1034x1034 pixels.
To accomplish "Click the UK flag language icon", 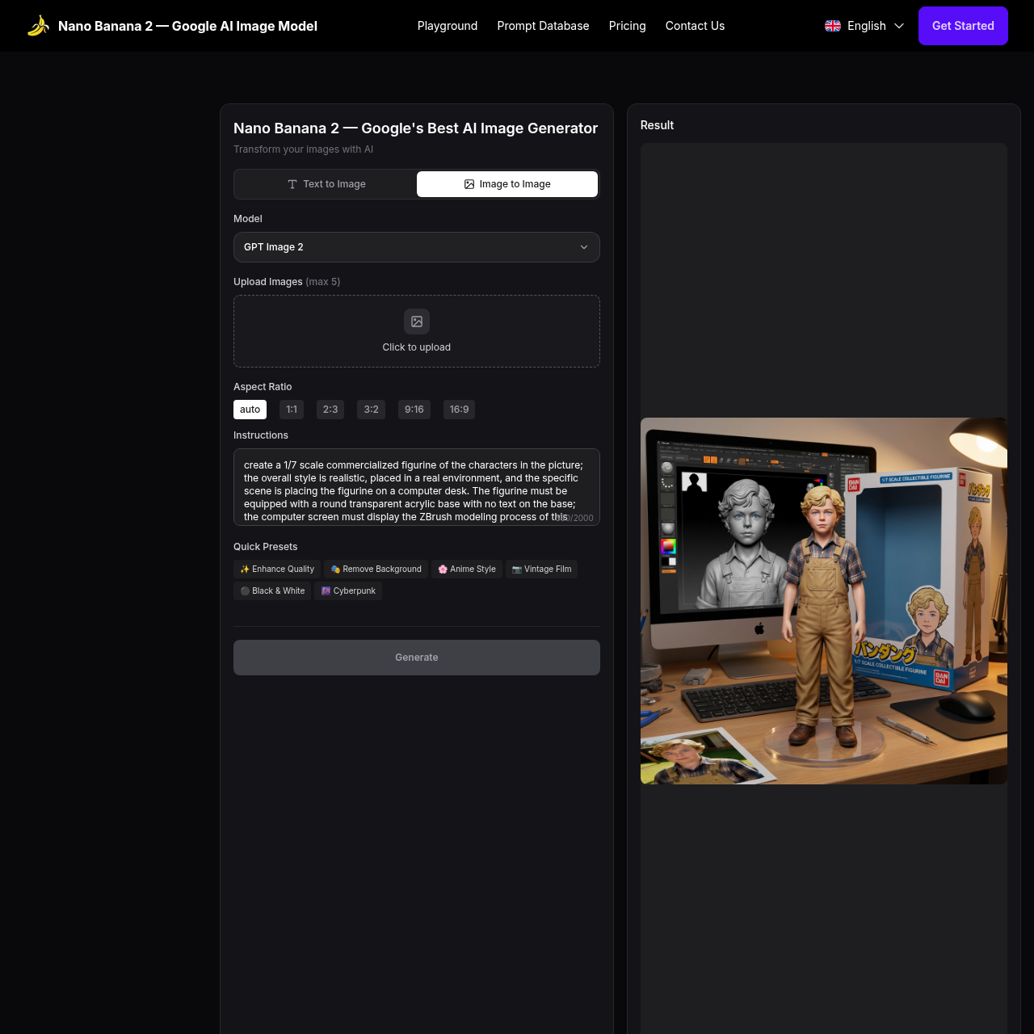I will pos(833,26).
